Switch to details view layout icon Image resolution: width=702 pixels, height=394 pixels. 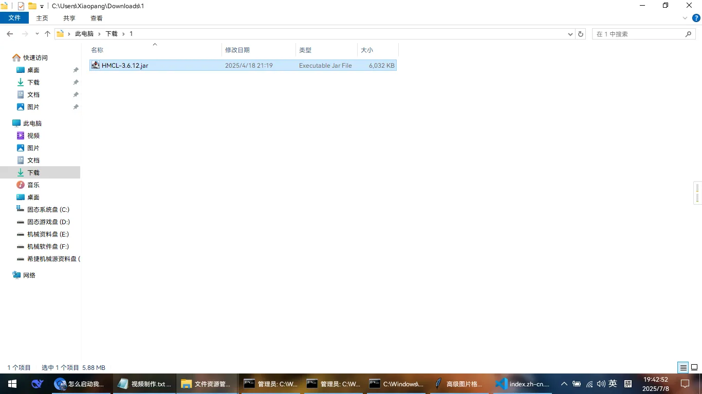pos(683,367)
